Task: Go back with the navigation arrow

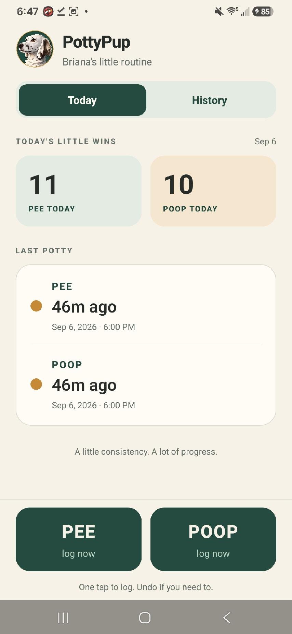Action: coord(227,618)
